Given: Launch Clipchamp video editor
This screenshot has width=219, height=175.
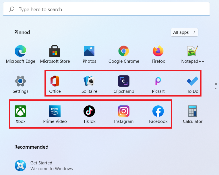Looking at the screenshot, I should click(124, 84).
